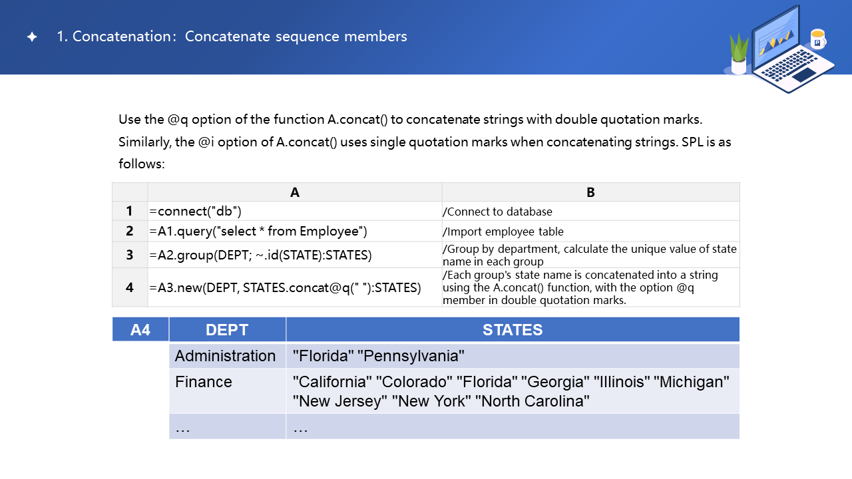
Task: Click the four-point star bullet beside the title
Action: point(32,37)
